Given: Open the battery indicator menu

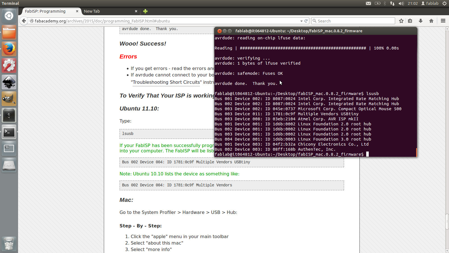Looking at the screenshot, I should [x=378, y=3].
